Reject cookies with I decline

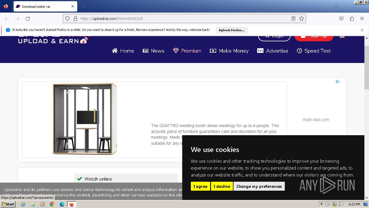coord(222,186)
